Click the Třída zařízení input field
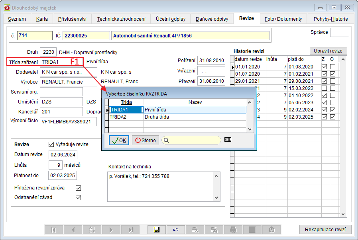 (x=62, y=62)
